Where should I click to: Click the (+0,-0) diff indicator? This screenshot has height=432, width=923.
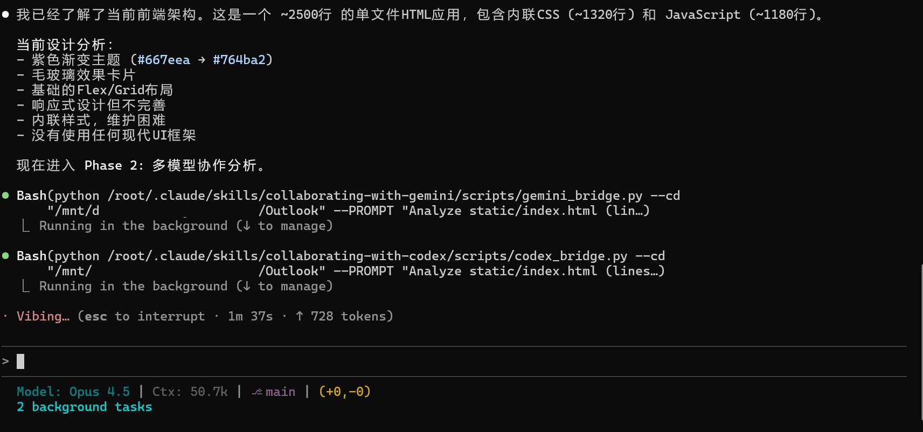[x=345, y=392]
